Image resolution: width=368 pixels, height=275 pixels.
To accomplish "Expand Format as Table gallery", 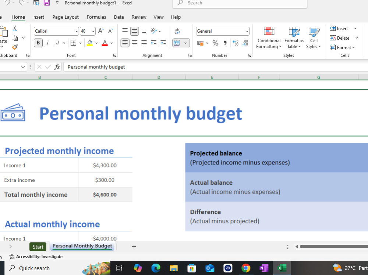I will pyautogui.click(x=294, y=38).
